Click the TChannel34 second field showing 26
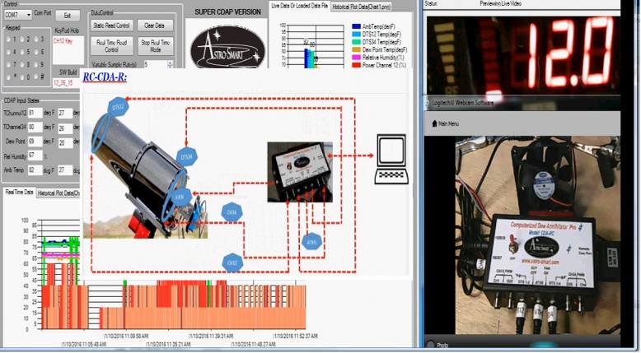Viewport: 641px width, 353px height. [x=64, y=128]
